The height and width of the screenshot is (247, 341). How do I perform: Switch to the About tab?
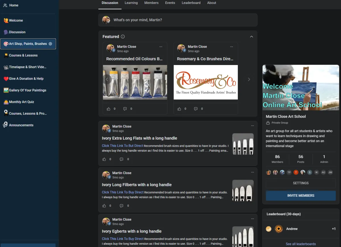[211, 3]
